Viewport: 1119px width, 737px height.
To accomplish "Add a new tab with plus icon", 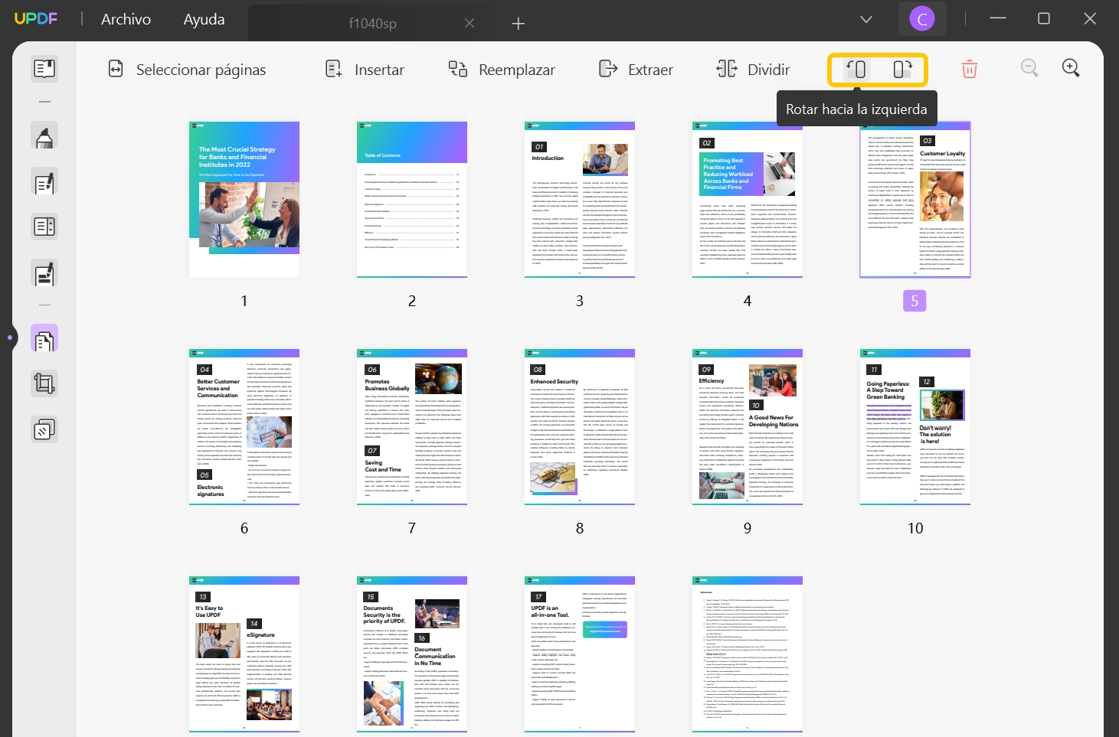I will [x=519, y=24].
